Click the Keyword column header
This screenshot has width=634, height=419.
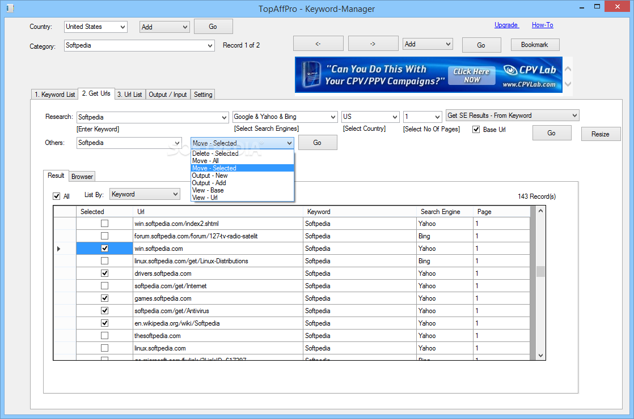coord(360,212)
